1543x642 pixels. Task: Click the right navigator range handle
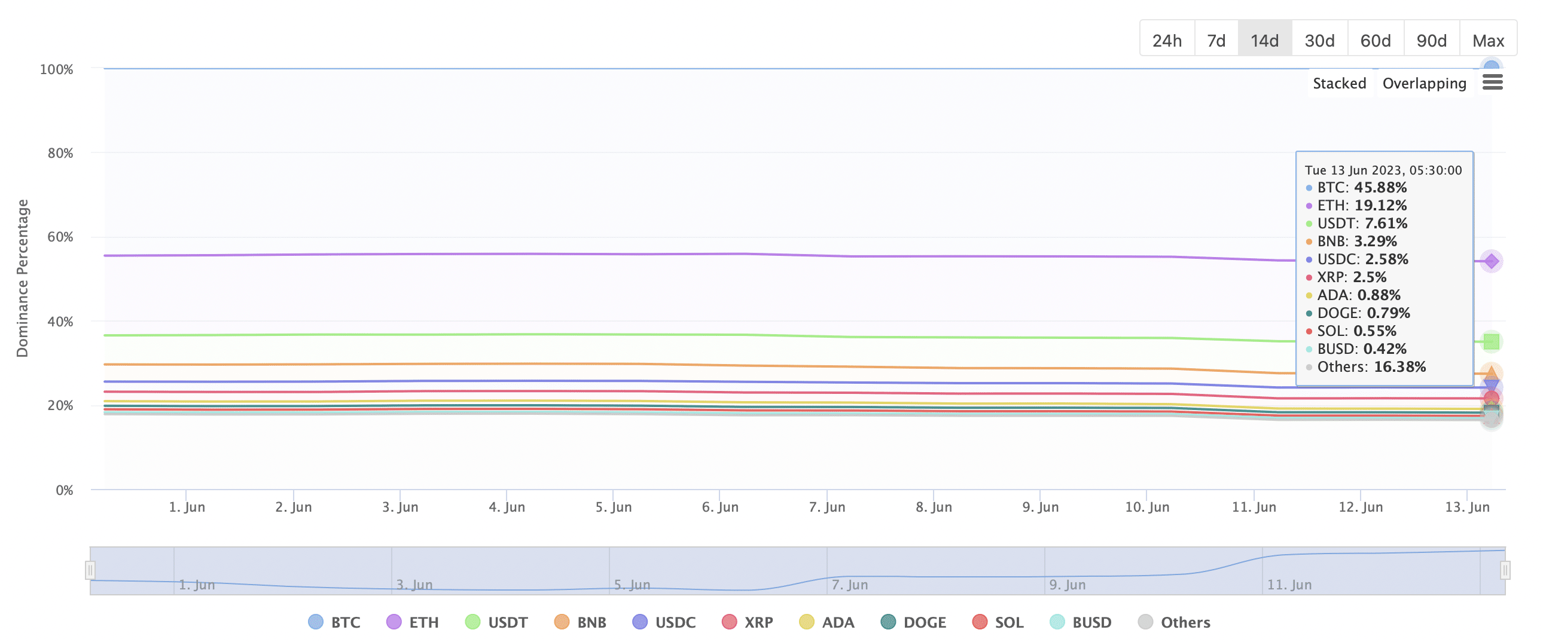click(x=1505, y=570)
